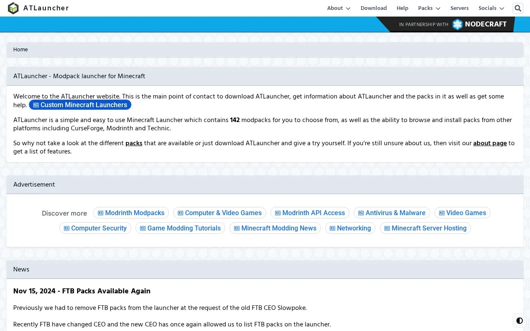The image size is (530, 331).
Task: Open the Help menu item
Action: pos(402,8)
